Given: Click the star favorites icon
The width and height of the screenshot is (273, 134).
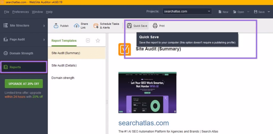Looking at the screenshot, I should coord(98,41).
